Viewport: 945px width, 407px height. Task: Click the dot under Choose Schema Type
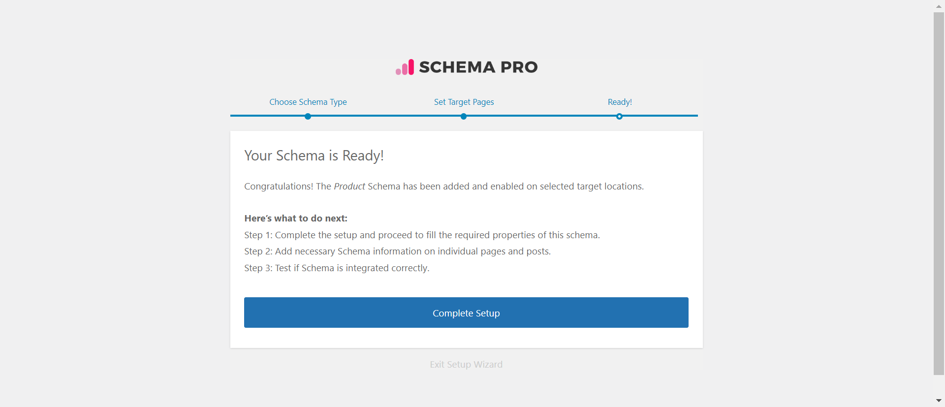click(308, 117)
